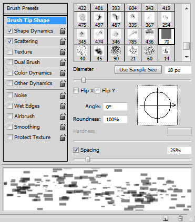Open Shape Dynamics settings label
This screenshot has height=222, width=195.
coord(34,31)
